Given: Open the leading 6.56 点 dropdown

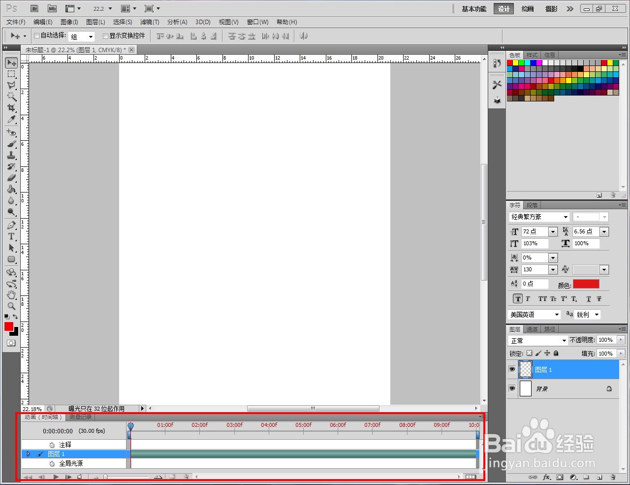Looking at the screenshot, I should pyautogui.click(x=604, y=231).
